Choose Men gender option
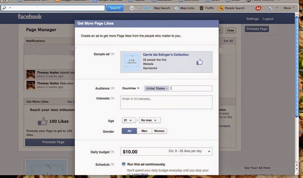 point(144,131)
